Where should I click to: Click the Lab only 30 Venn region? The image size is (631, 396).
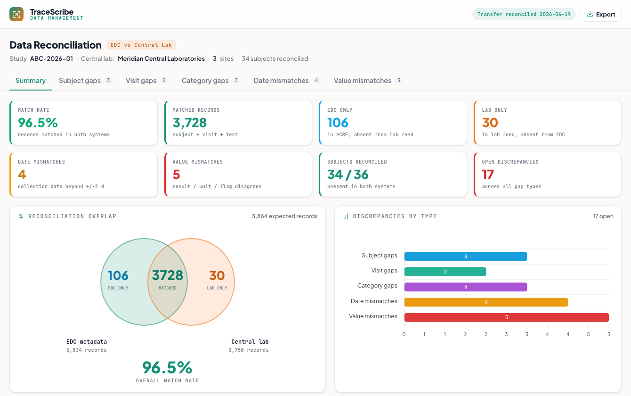(x=217, y=279)
